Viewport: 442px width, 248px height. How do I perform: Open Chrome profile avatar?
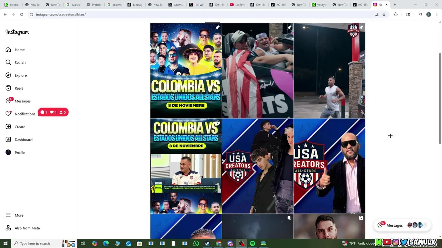(x=429, y=14)
